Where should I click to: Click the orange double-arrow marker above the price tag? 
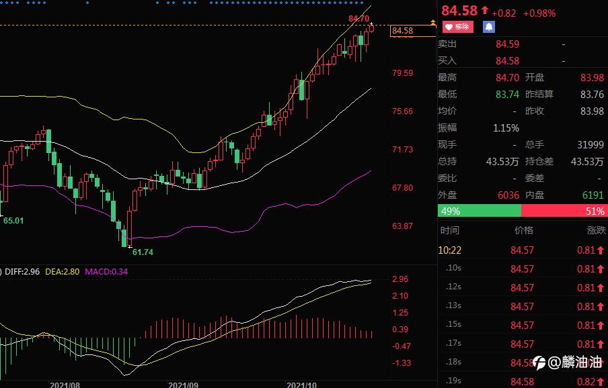pos(433,22)
